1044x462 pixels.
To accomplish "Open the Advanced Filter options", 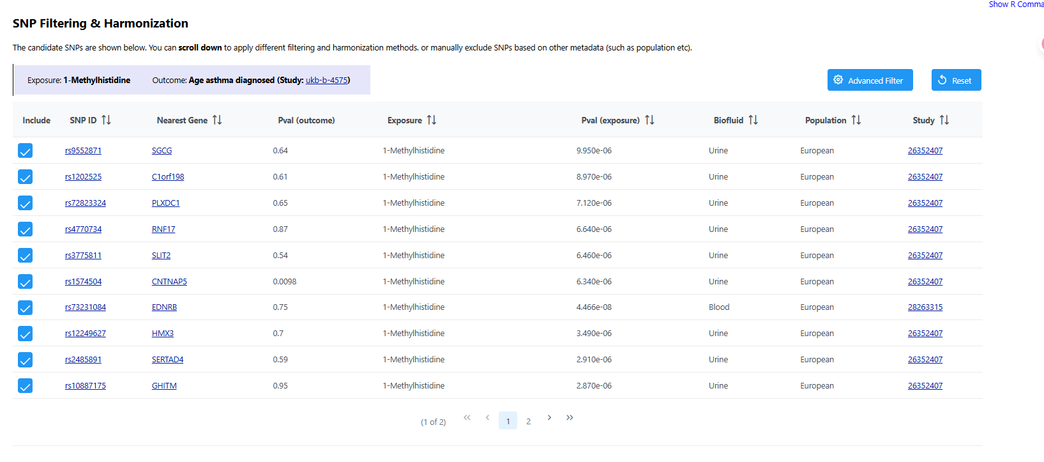I will point(870,81).
